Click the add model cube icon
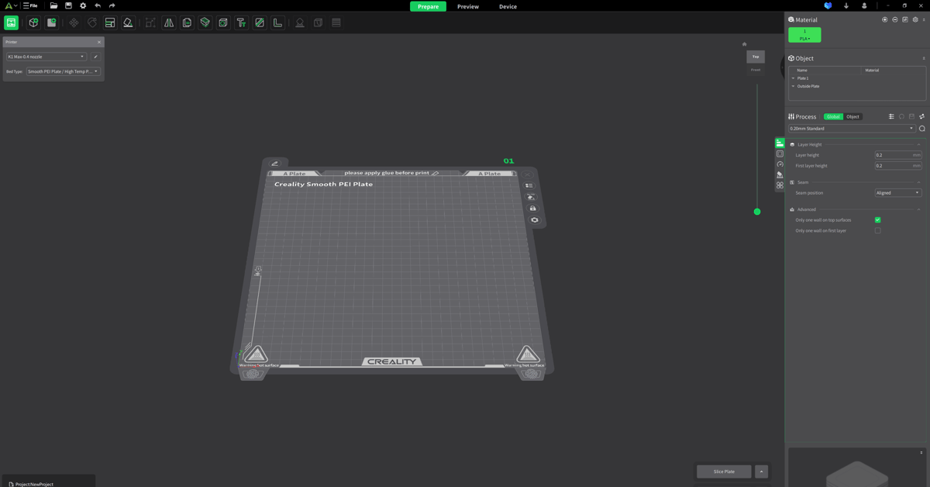930x487 pixels. coord(33,22)
